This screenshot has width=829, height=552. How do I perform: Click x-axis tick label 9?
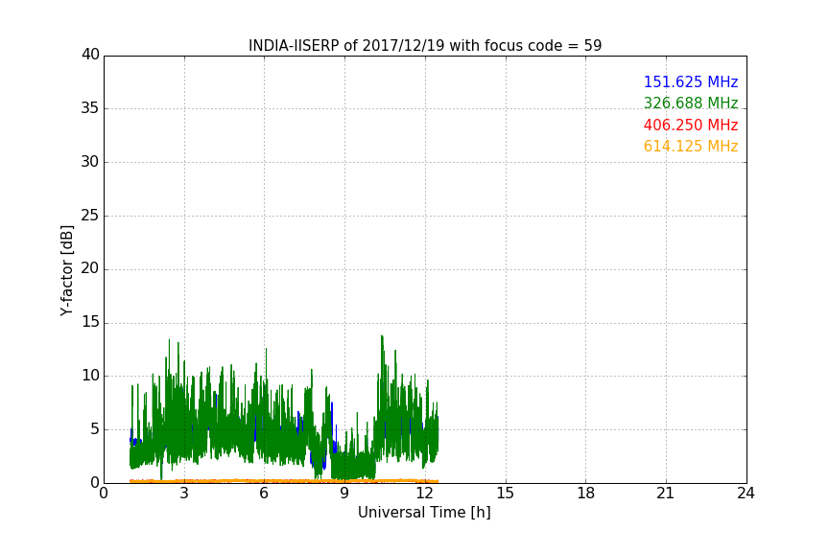tap(344, 494)
